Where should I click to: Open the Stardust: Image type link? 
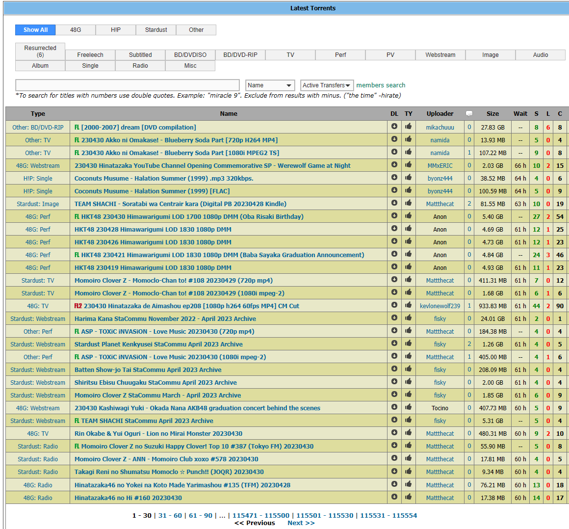38,204
